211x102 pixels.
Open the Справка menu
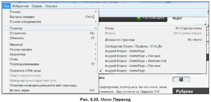click(x=51, y=6)
